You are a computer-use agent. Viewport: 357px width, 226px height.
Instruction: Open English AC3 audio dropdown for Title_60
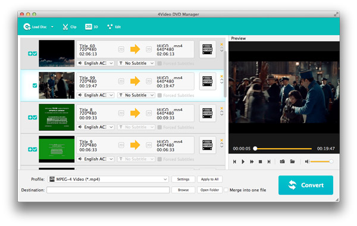[x=96, y=63]
